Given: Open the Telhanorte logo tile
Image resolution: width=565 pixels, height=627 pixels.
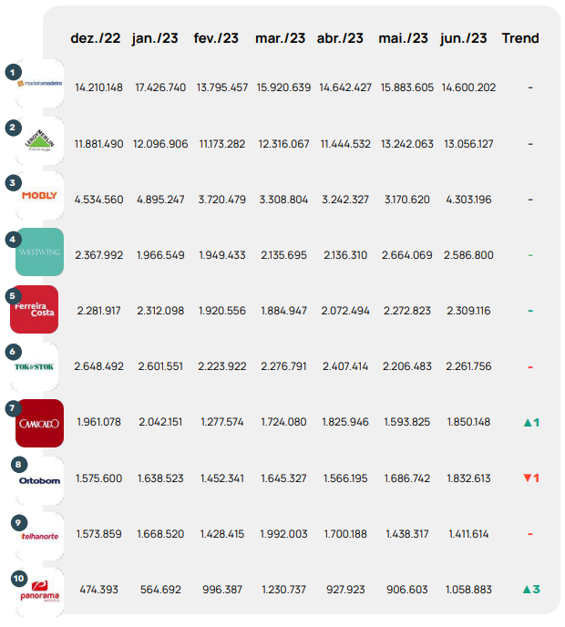Looking at the screenshot, I should tap(40, 536).
